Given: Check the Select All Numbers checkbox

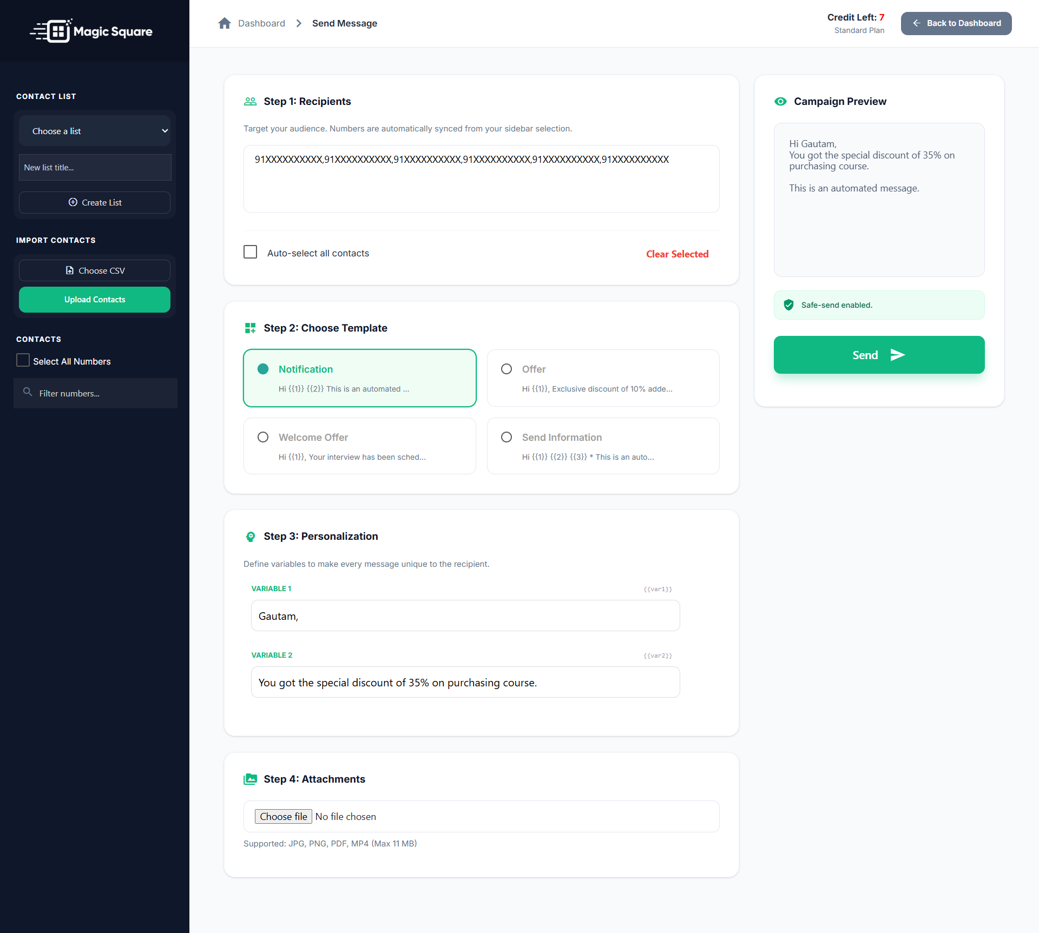Looking at the screenshot, I should pos(23,360).
